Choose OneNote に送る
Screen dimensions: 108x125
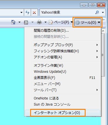pyautogui.click(x=63, y=98)
